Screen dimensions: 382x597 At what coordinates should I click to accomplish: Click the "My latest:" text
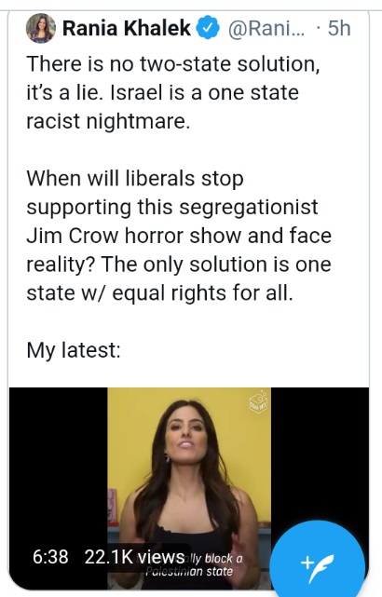click(x=74, y=350)
